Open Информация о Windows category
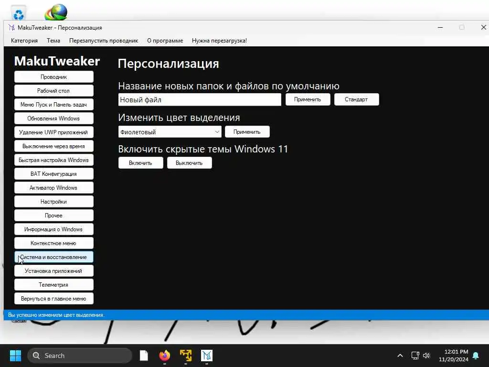The height and width of the screenshot is (367, 489). click(x=53, y=229)
